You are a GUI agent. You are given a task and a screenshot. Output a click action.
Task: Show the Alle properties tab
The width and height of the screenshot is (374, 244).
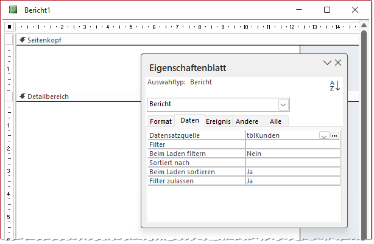tap(275, 121)
